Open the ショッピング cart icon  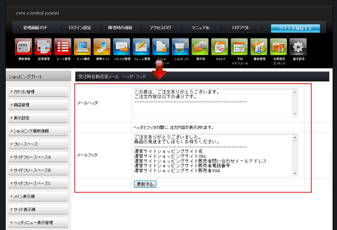pyautogui.click(x=180, y=47)
